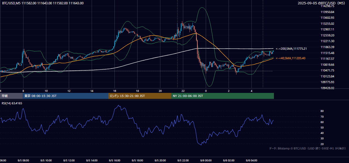Image resolution: width=349 pixels, height=163 pixels.
Task: Click the 9/6 02:00 bottom time label
Action: coord(229,160)
